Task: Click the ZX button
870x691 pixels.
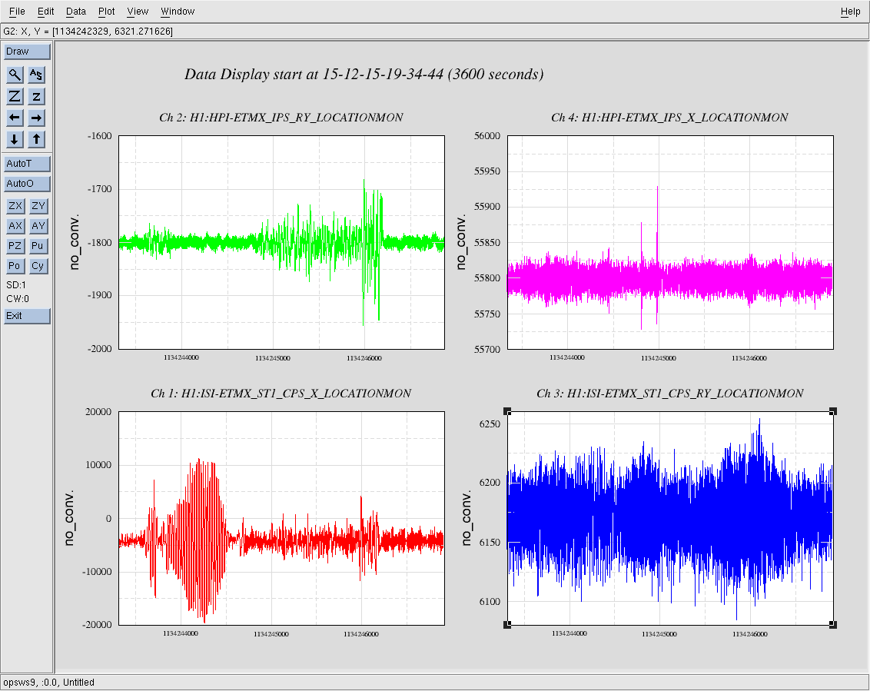Action: coord(15,206)
